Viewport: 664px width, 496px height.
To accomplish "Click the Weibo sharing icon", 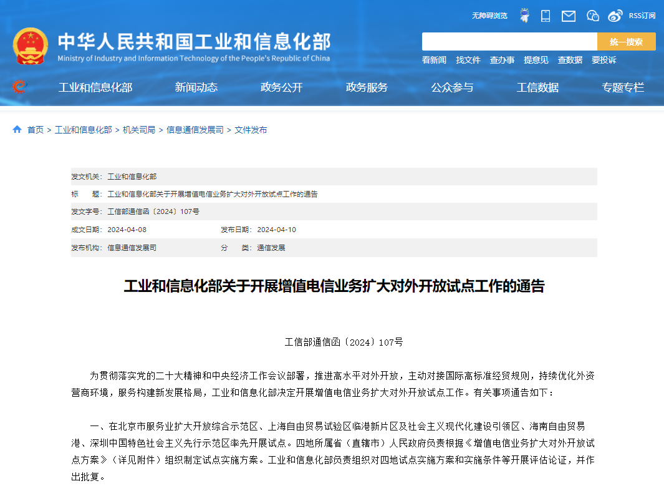I will (x=615, y=15).
